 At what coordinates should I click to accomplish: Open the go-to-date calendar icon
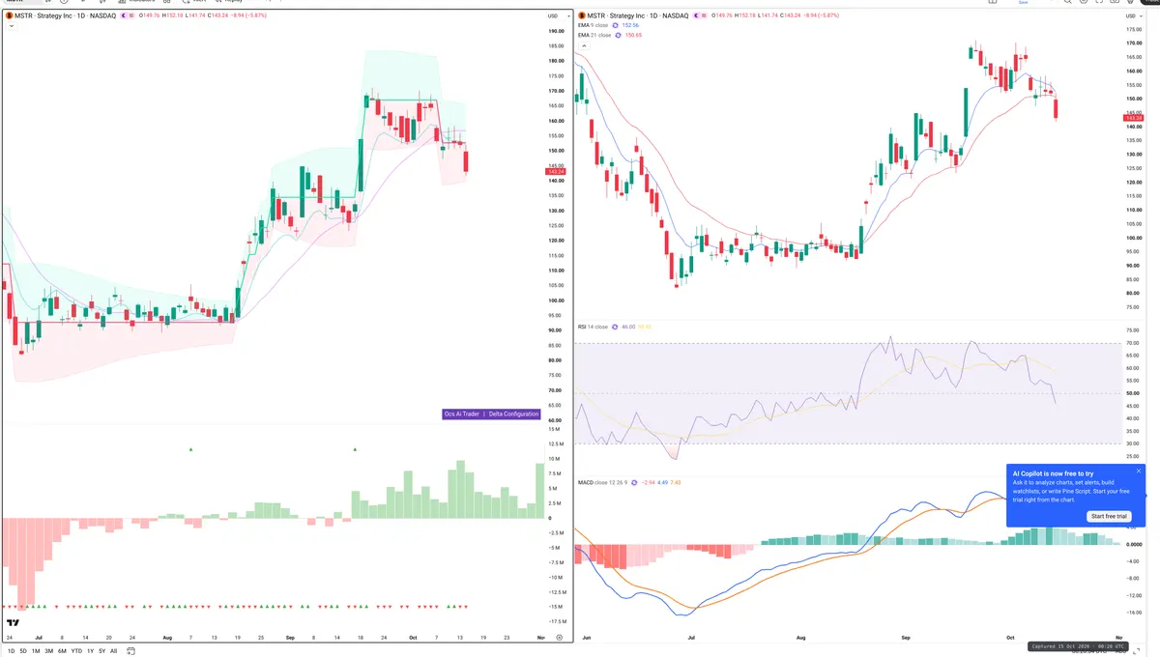(x=130, y=651)
